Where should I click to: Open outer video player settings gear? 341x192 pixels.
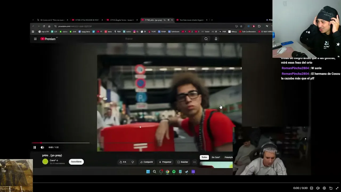tap(324, 188)
